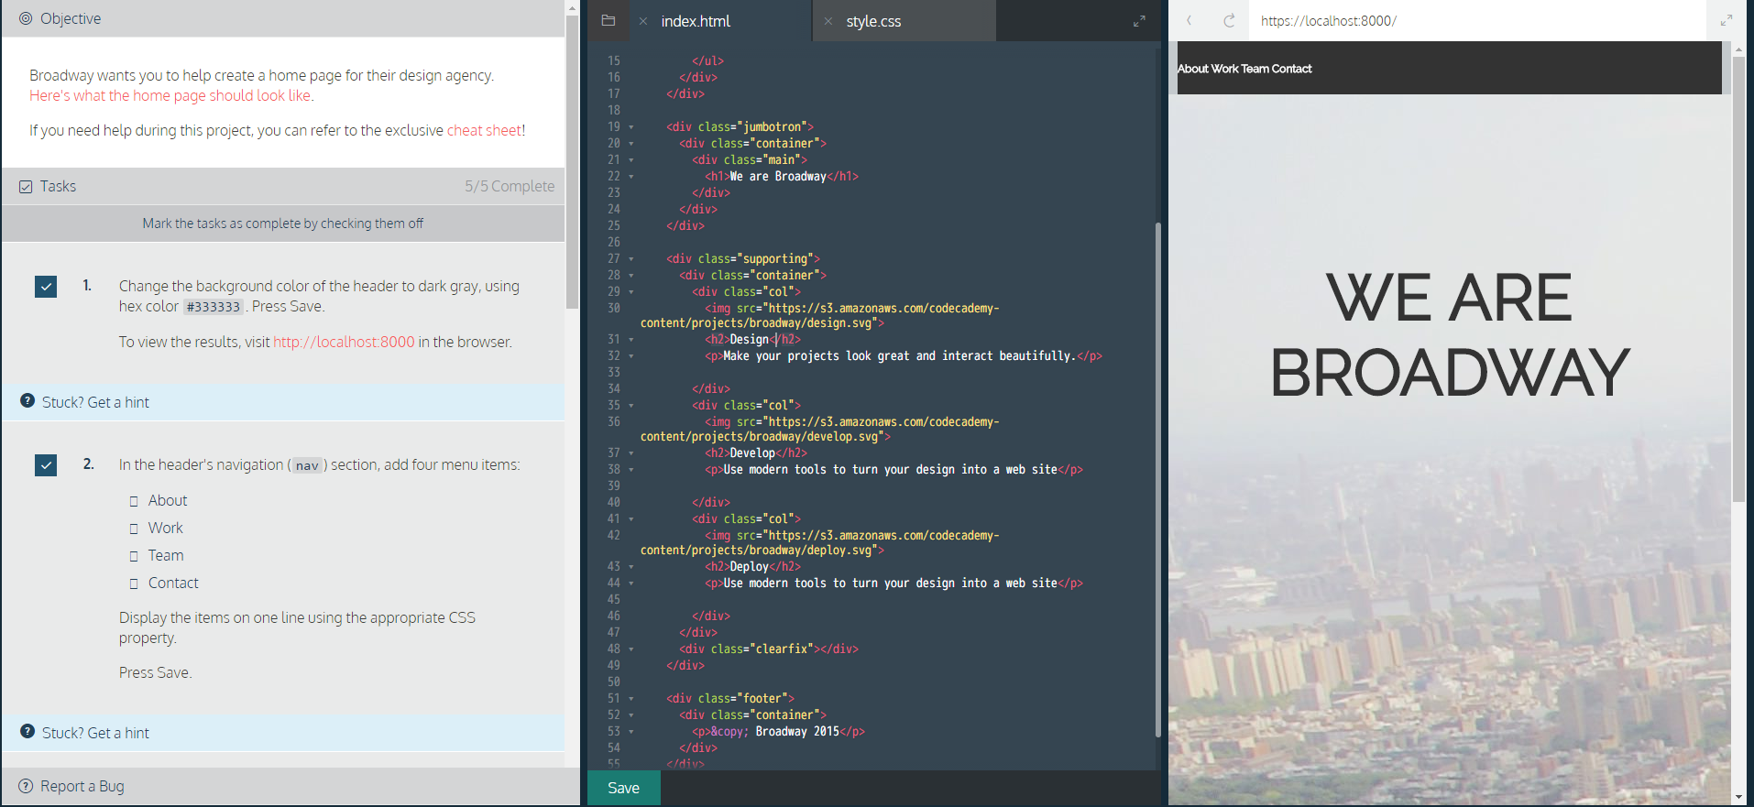Viewport: 1754px width, 807px height.
Task: Refresh the browser preview
Action: point(1229,20)
